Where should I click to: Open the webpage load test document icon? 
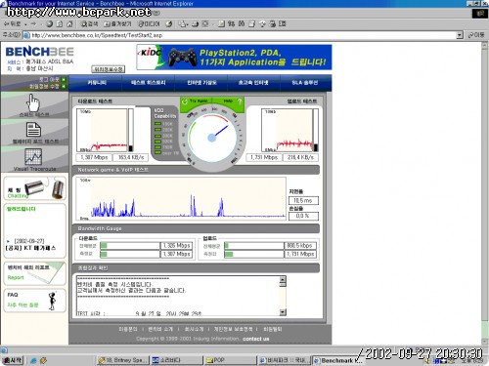tap(33, 130)
